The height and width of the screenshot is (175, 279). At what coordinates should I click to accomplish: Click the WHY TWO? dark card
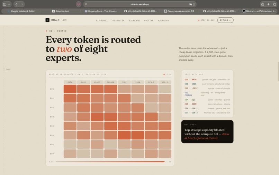click(x=207, y=132)
